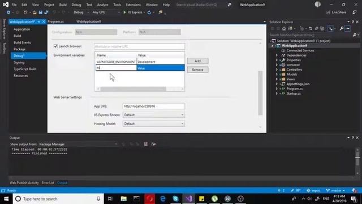The height and width of the screenshot is (204, 362).
Task: Toggle word wrap in the Output panel
Action: coord(153,144)
